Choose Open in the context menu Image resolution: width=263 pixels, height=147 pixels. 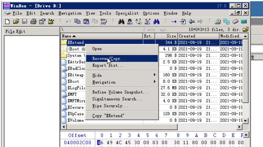pyautogui.click(x=122, y=49)
